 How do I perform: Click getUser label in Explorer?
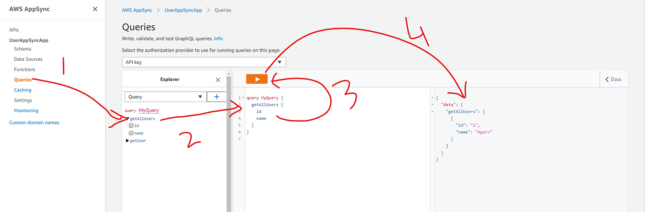coord(138,141)
